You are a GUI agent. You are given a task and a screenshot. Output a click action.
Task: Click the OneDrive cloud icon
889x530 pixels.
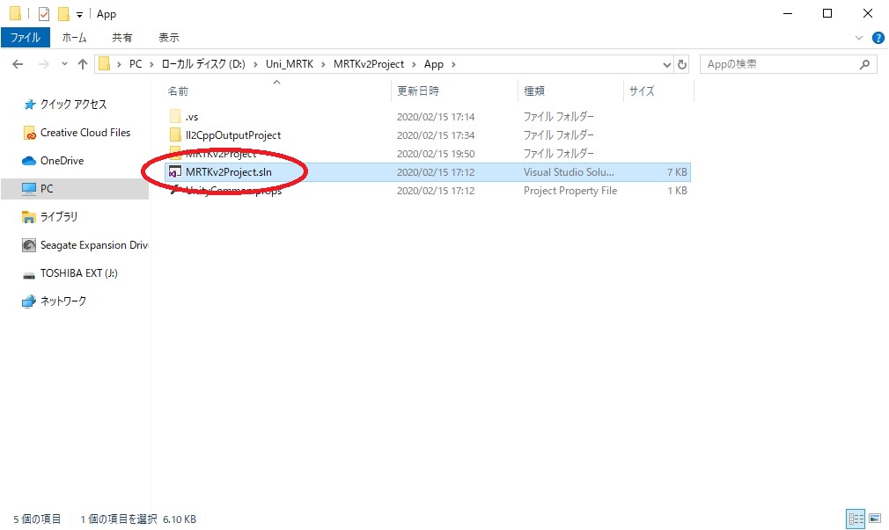pyautogui.click(x=29, y=161)
